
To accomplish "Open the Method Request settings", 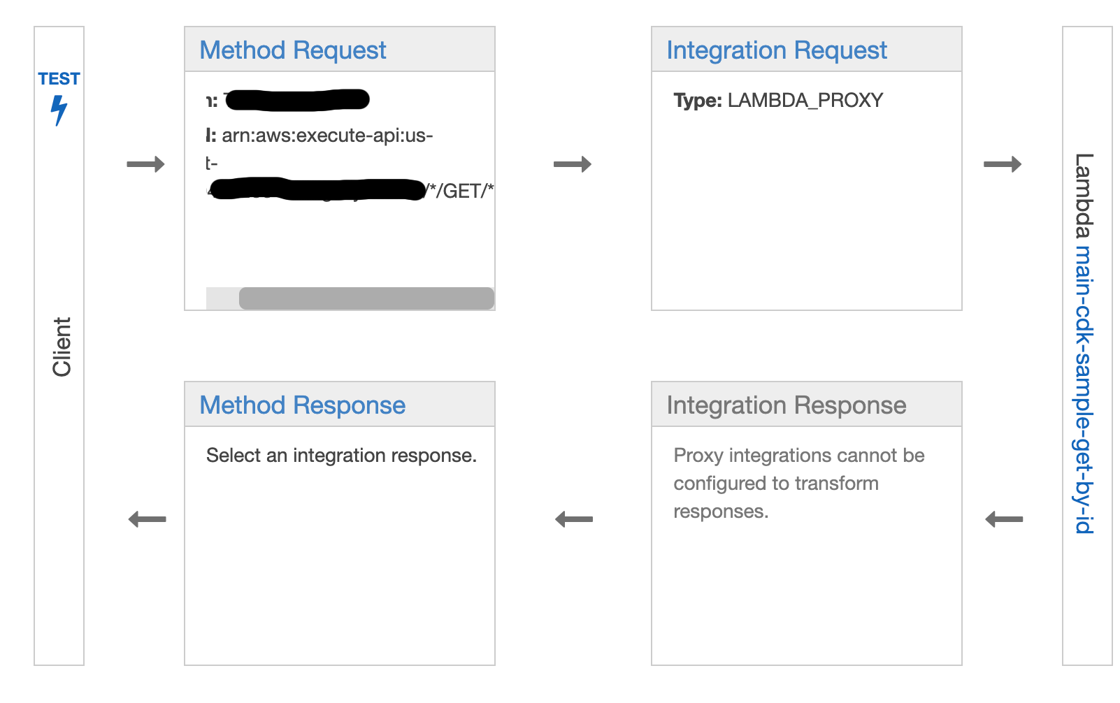I will (293, 50).
